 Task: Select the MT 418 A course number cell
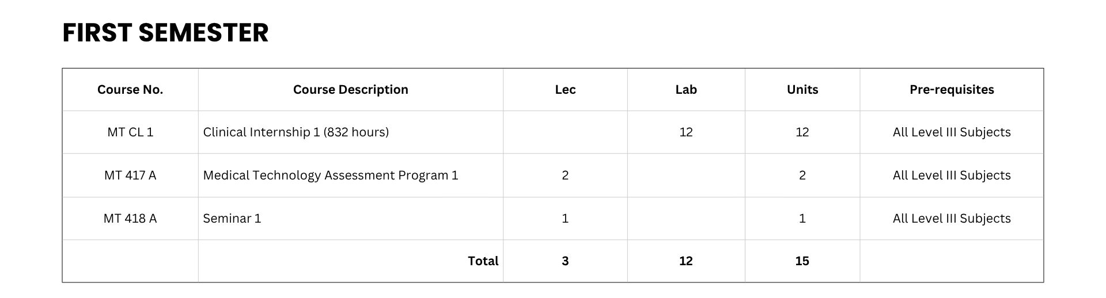(x=130, y=219)
